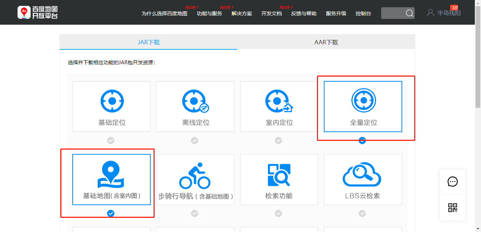The image size is (481, 232).
Task: Open the 服务升级 menu
Action: point(336,13)
